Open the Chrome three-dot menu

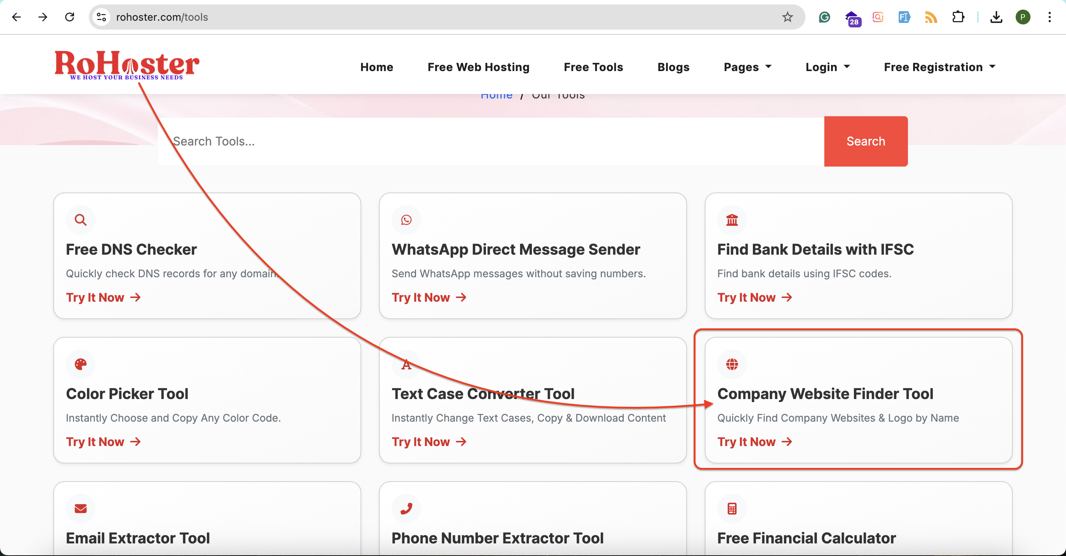pos(1049,17)
